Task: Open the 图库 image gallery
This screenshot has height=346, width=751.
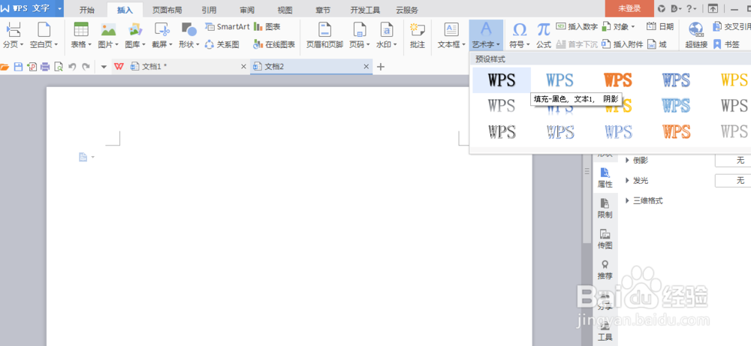Action: click(x=135, y=35)
